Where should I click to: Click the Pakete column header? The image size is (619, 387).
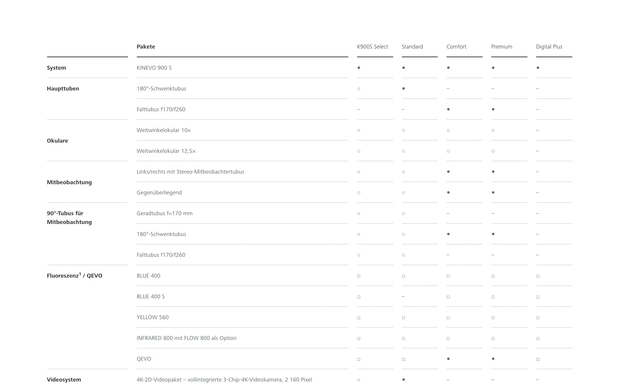146,47
